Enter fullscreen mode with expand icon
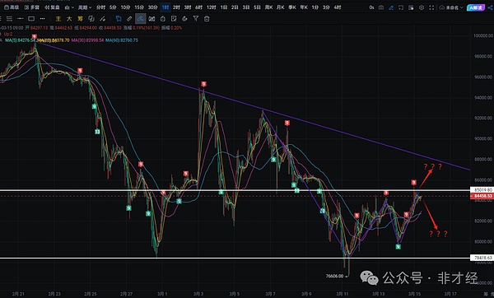Viewport: 494px width, 298px height. (431, 7)
